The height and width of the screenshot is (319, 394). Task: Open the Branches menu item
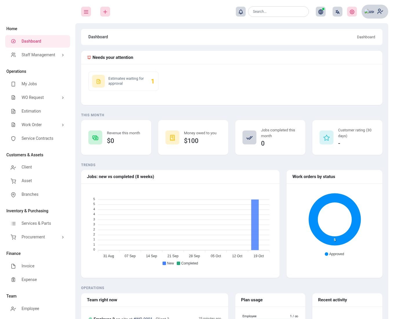tap(38, 194)
